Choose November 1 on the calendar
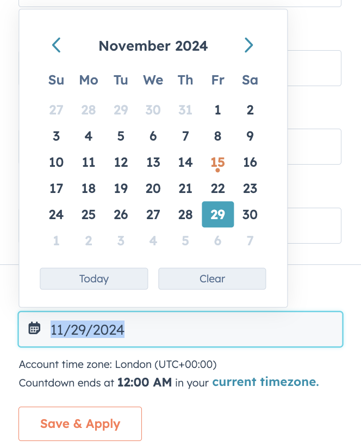361x447 pixels. [217, 110]
